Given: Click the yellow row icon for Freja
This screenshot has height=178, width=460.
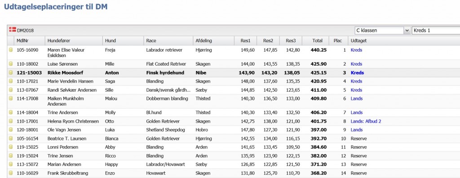Looking at the screenshot, I should (11, 50).
